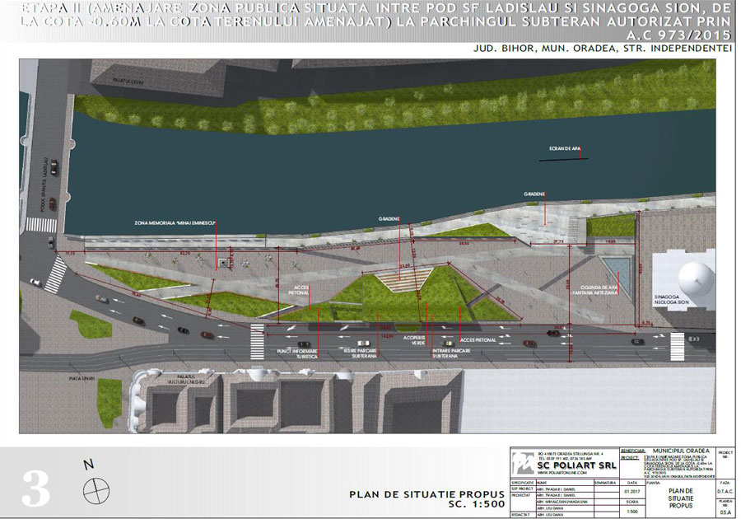Click the 'A.C 973/2015' text in header

point(678,35)
